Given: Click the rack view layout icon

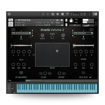Looking at the screenshot, I should tap(62, 14).
